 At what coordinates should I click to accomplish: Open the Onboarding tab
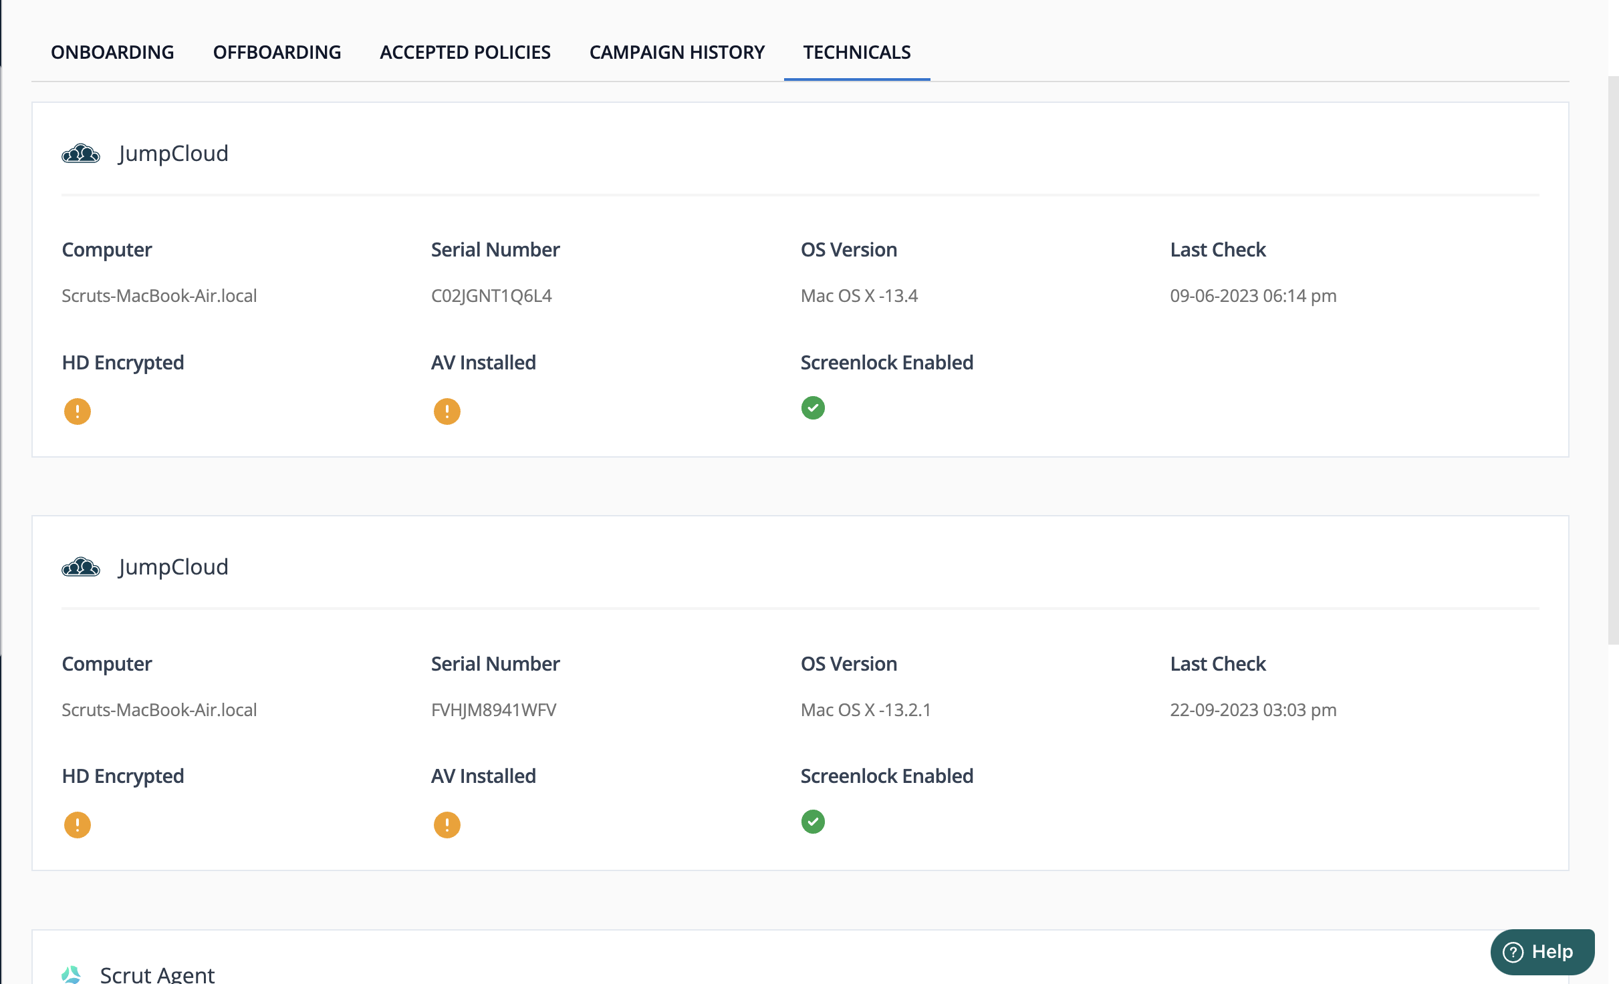point(112,52)
